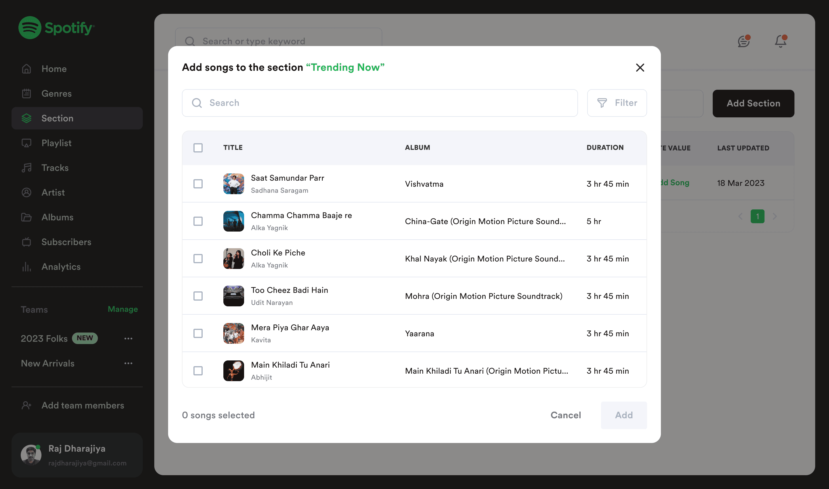829x489 pixels.
Task: Click artist name Udit Narayan
Action: [272, 303]
